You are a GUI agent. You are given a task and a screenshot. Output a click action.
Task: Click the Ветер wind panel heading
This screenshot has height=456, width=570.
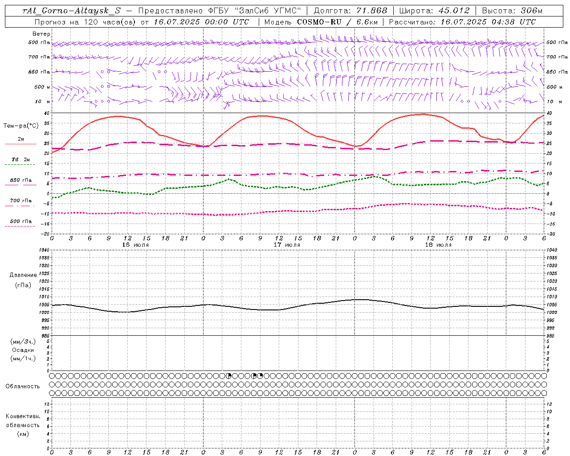41,34
